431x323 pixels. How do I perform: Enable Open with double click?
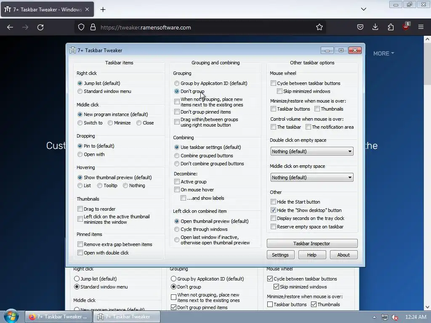tap(103, 253)
